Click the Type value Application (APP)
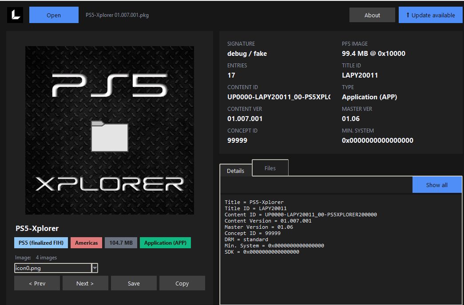The height and width of the screenshot is (305, 464). point(369,97)
